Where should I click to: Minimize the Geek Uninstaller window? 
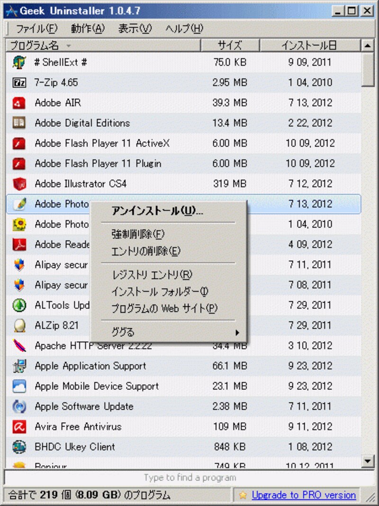(x=338, y=11)
